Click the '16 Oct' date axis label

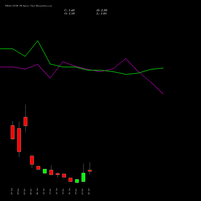(70, 191)
